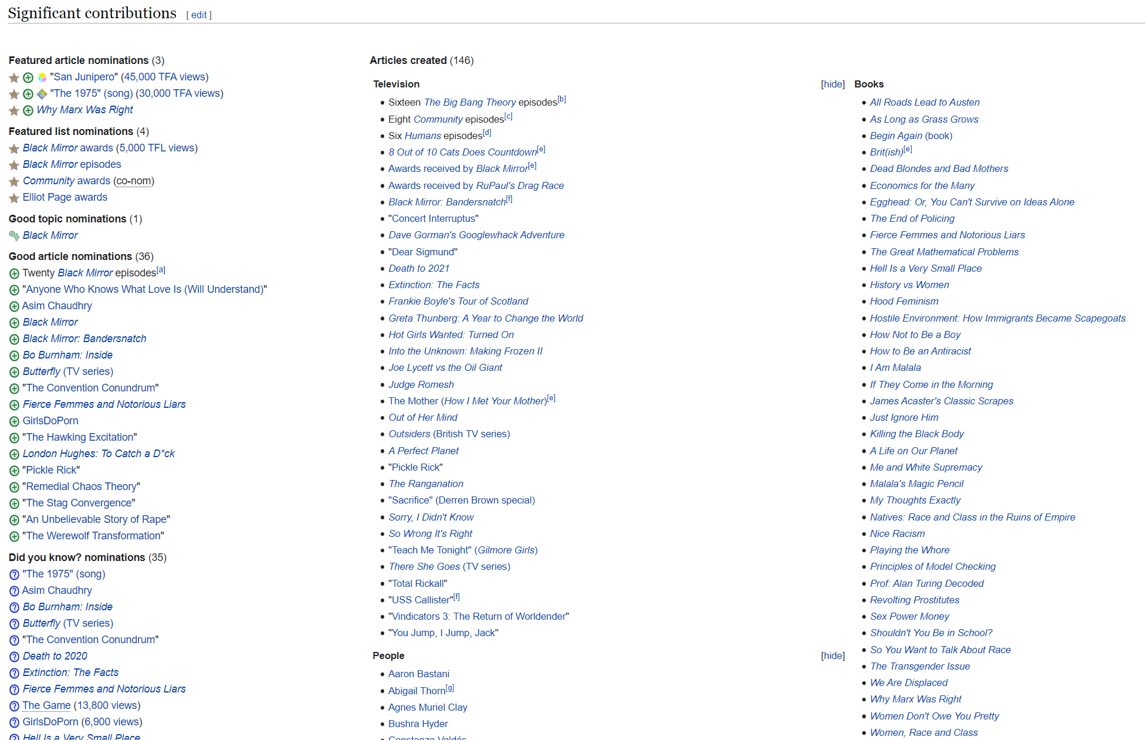Click the featured star icon beside The 1975 song
Viewport: 1145px width, 740px height.
[14, 94]
